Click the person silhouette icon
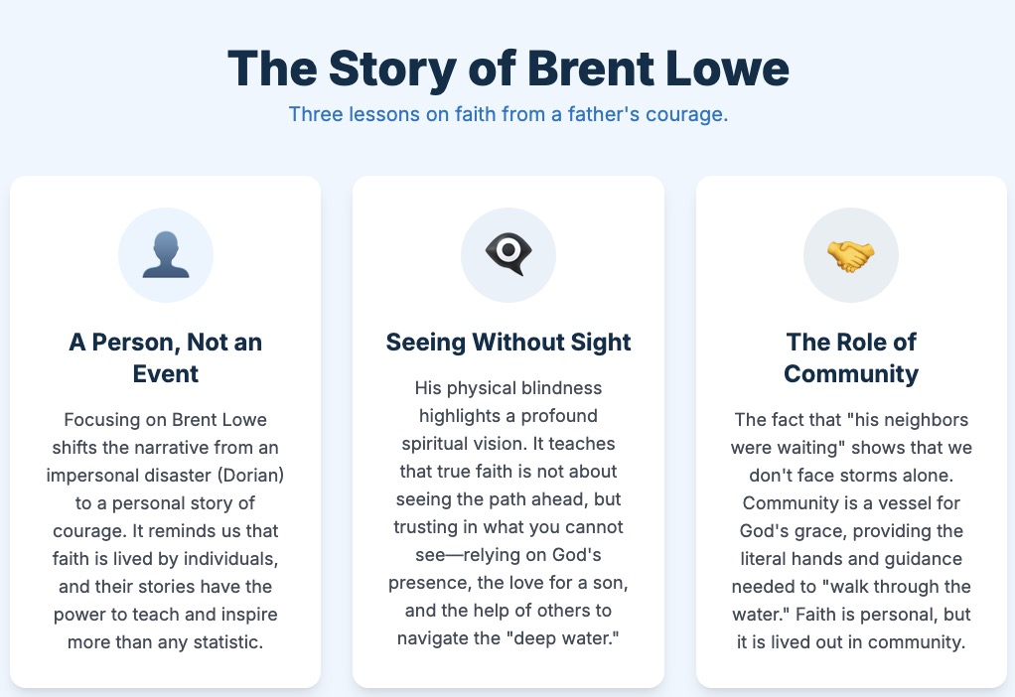This screenshot has height=697, width=1015. [165, 255]
